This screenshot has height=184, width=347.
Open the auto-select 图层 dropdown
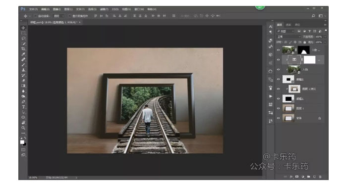point(58,16)
